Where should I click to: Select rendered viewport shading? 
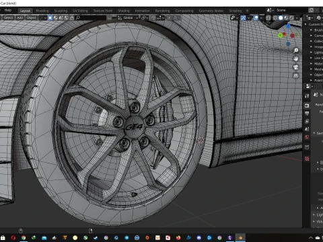click(291, 17)
